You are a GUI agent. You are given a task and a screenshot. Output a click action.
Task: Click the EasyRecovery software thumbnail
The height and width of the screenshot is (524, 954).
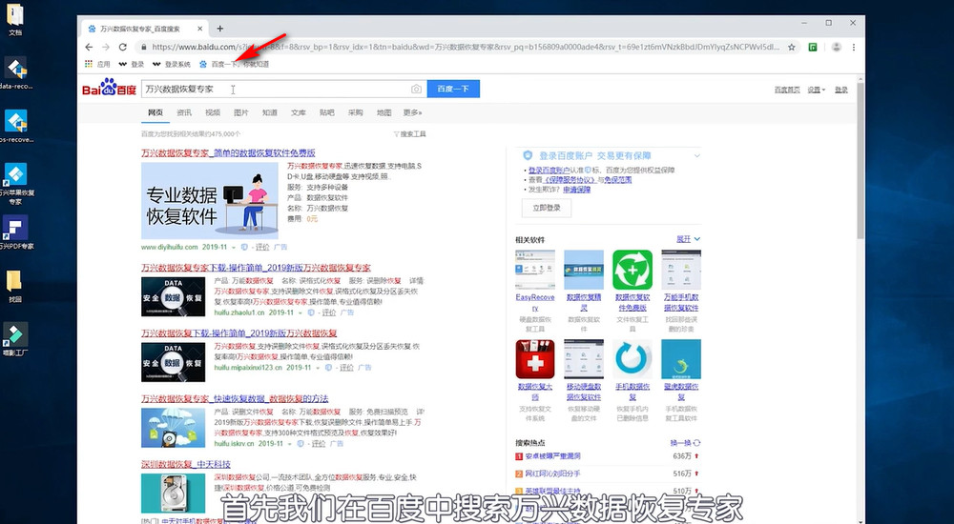[535, 270]
